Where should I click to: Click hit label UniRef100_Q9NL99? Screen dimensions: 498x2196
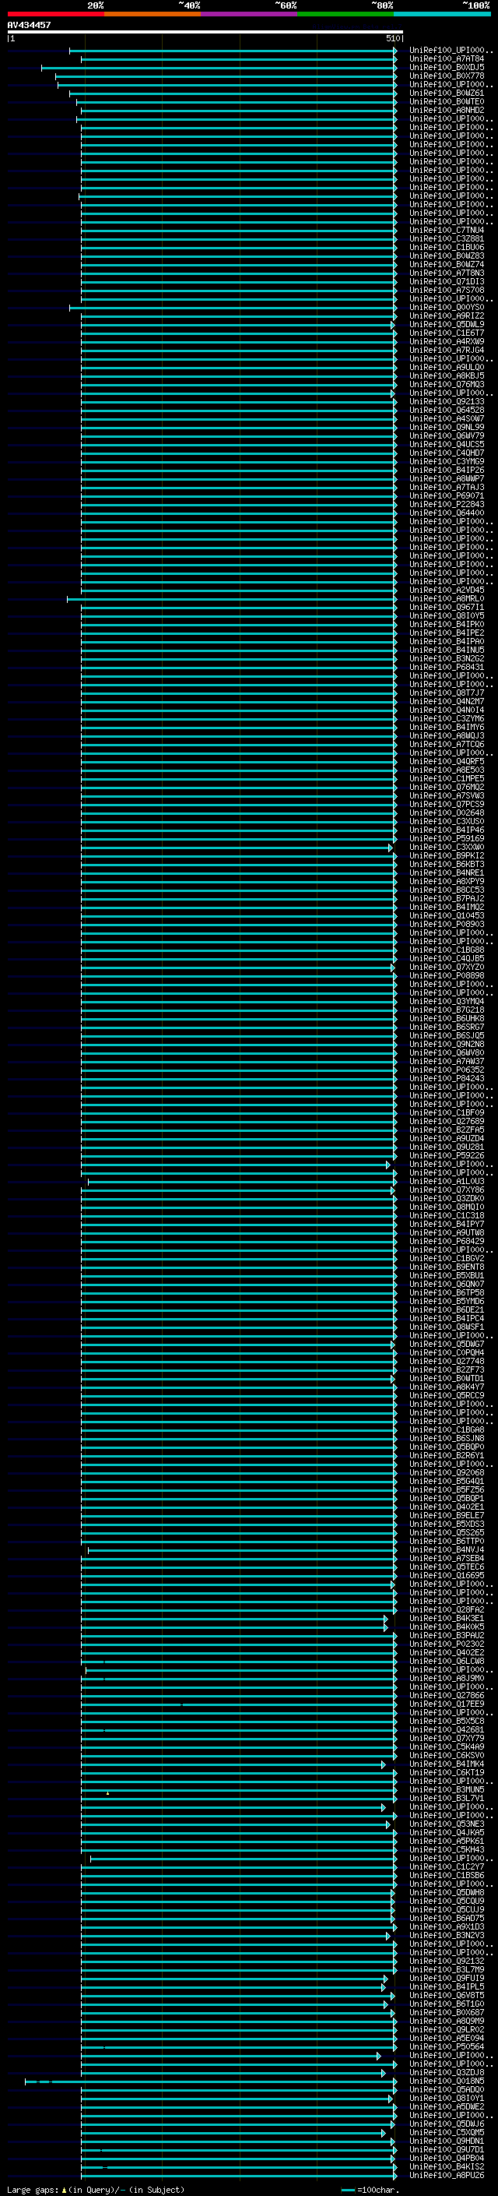tap(446, 427)
